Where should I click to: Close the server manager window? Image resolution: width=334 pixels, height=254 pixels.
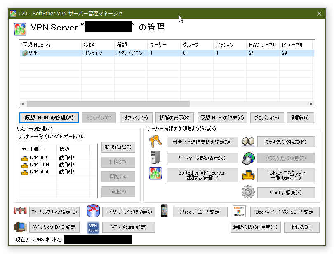click(x=319, y=14)
